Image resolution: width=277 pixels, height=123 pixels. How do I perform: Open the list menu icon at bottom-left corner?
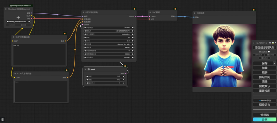click(x=2, y=119)
